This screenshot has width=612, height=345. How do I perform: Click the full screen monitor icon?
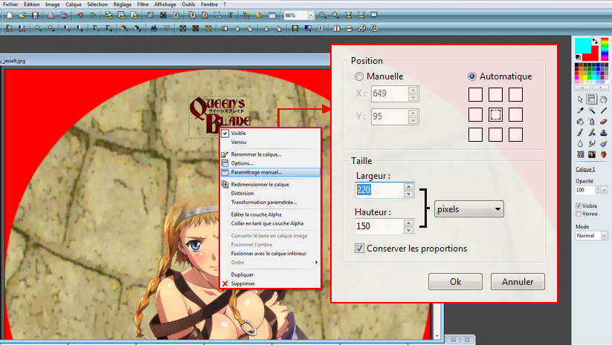374,15
